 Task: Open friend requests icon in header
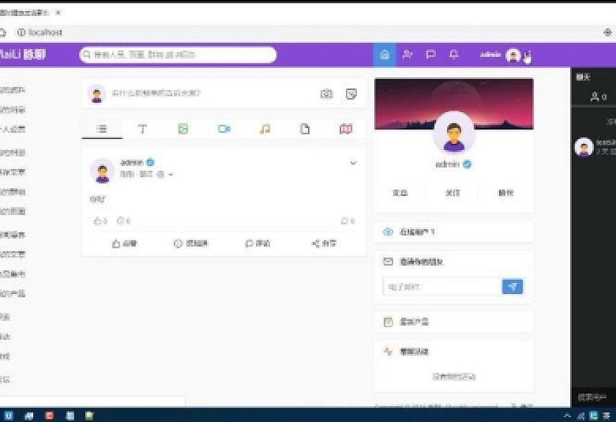click(408, 55)
